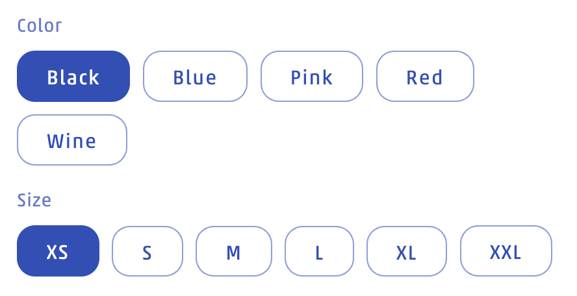Tap the Pink pill button
Viewport: 577px width, 296px height.
(311, 77)
